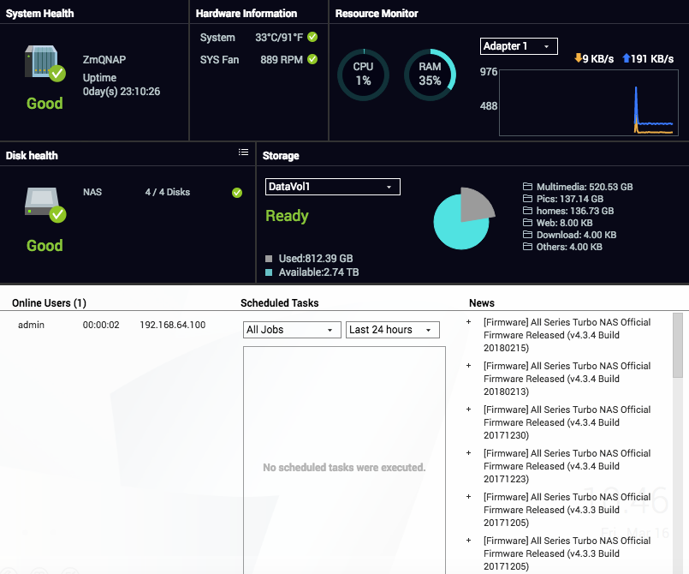Click the Uptime 0day(s) 23:10:26 text
This screenshot has height=574, width=689.
tap(122, 85)
